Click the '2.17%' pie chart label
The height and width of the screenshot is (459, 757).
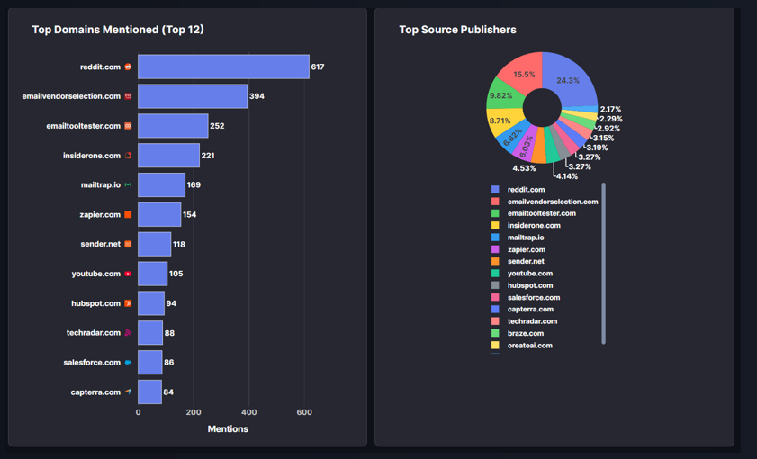pos(610,110)
